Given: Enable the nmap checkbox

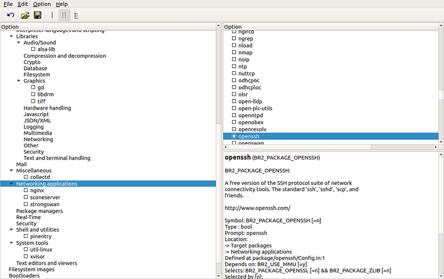Looking at the screenshot, I should click(x=234, y=52).
